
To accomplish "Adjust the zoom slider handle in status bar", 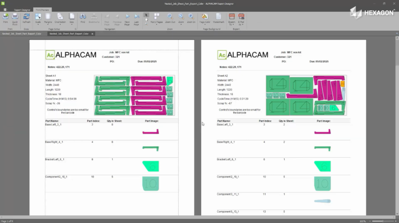I will coord(382,221).
